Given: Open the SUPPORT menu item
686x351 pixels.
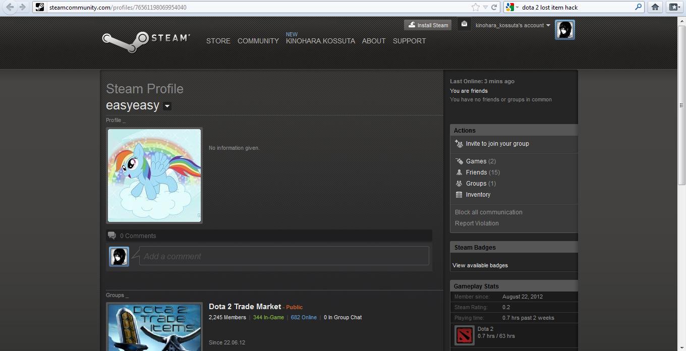Looking at the screenshot, I should pos(409,41).
